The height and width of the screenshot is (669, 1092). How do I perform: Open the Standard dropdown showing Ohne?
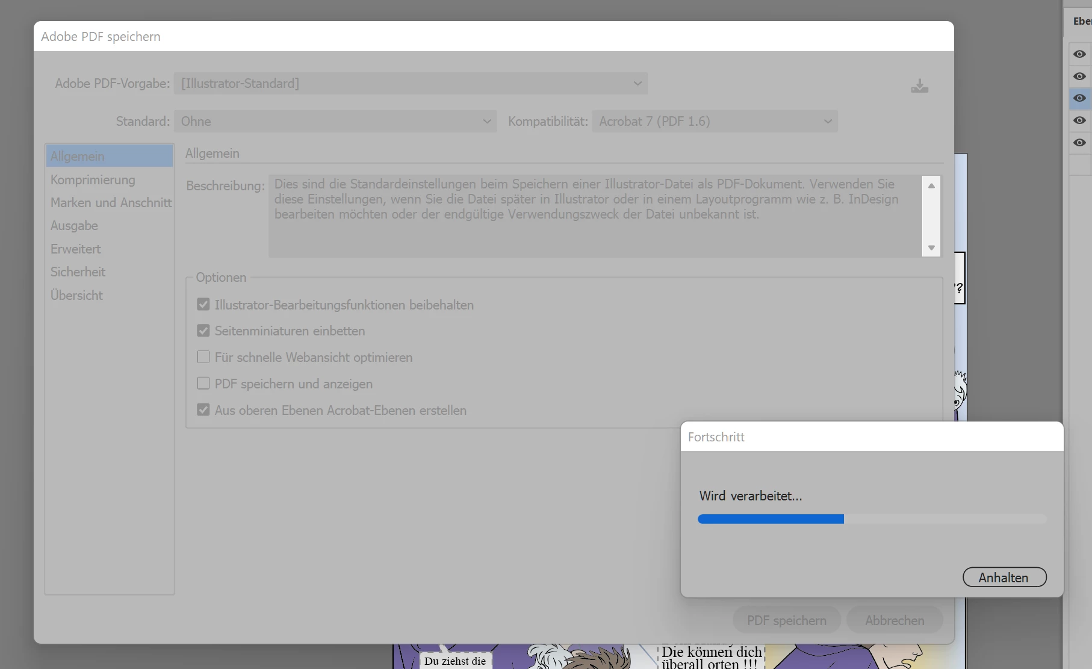point(335,122)
